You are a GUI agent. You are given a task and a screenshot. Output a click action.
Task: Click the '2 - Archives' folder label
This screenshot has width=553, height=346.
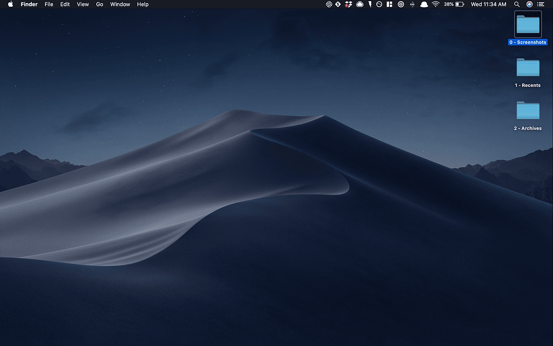[528, 129]
